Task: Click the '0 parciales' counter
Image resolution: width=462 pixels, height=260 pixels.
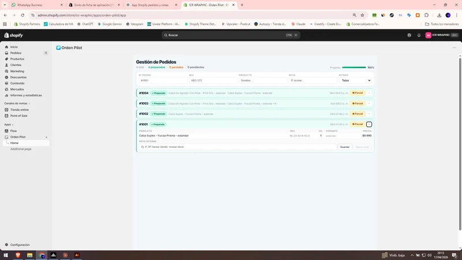Action: click(x=176, y=67)
